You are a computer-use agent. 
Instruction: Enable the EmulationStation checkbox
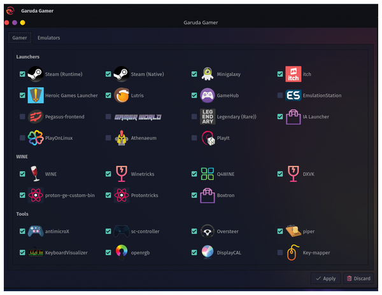tap(280, 95)
